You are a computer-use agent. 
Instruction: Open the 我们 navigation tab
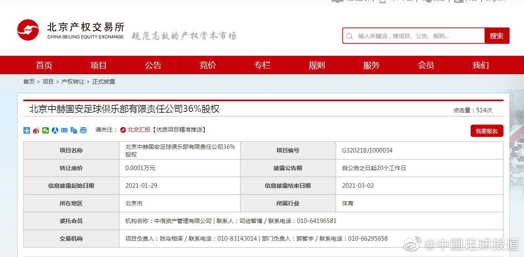tap(481, 65)
